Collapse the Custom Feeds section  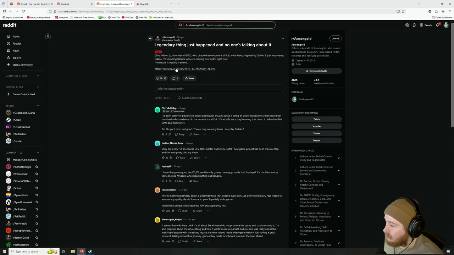(38, 87)
